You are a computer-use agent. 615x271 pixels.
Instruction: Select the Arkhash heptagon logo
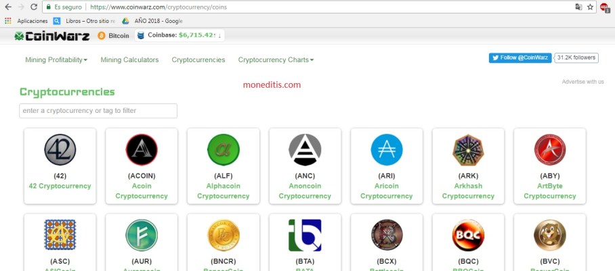(x=468, y=149)
